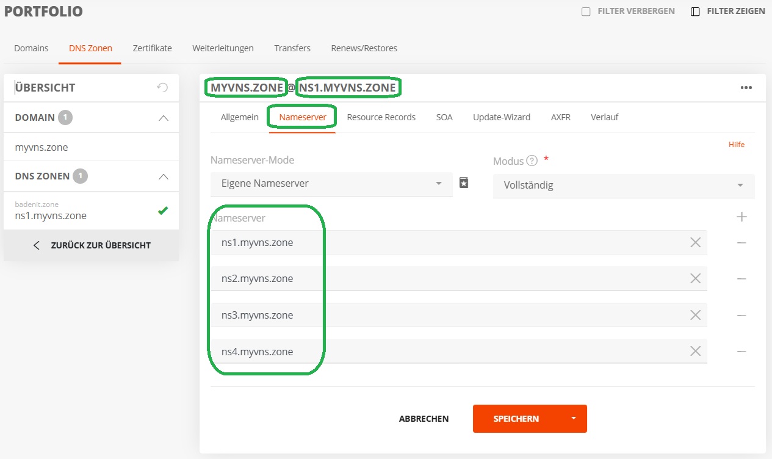Go to the Weiterleitungen tab
Image resolution: width=772 pixels, height=459 pixels.
point(223,48)
